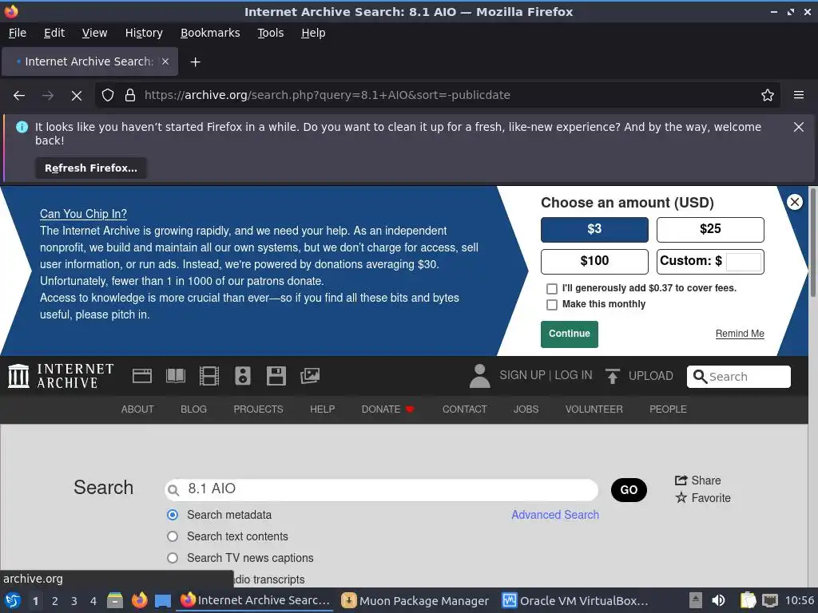Select Search TV news captions option
818x613 pixels.
[173, 558]
